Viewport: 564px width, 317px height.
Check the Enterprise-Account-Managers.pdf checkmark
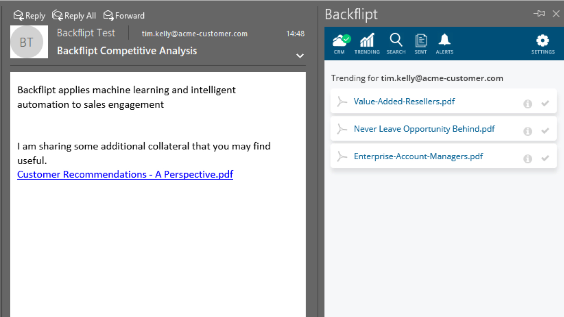point(545,158)
